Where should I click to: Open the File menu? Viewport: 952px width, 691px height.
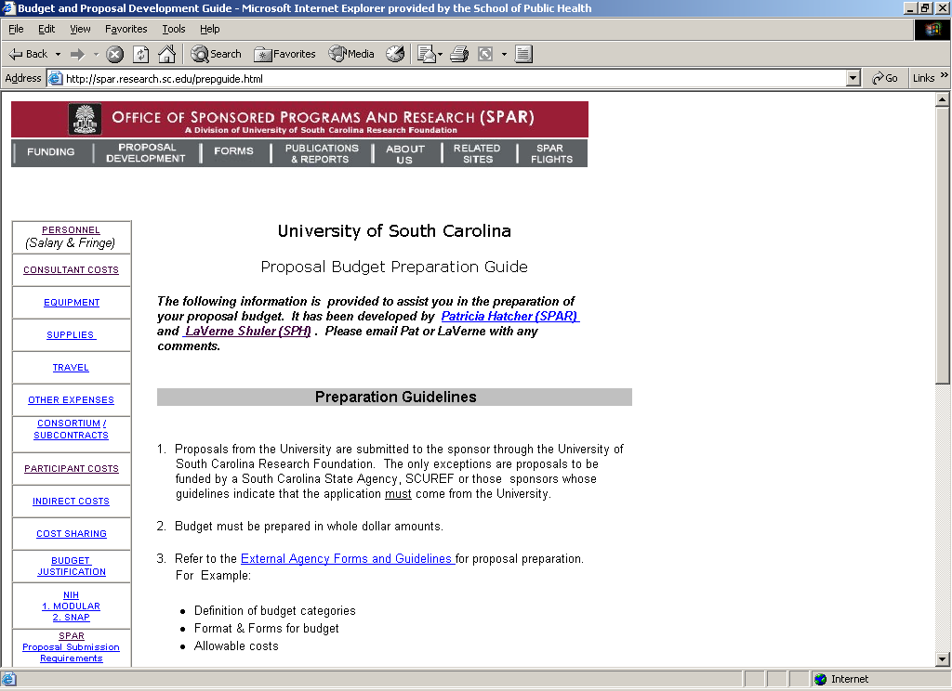pyautogui.click(x=16, y=29)
